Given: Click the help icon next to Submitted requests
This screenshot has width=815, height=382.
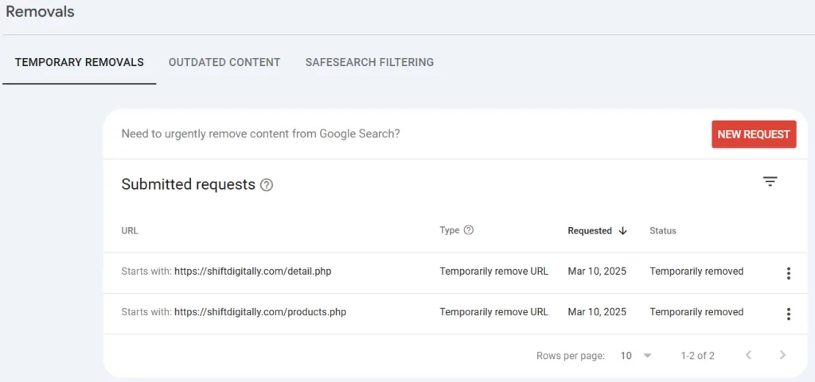Looking at the screenshot, I should pyautogui.click(x=267, y=185).
